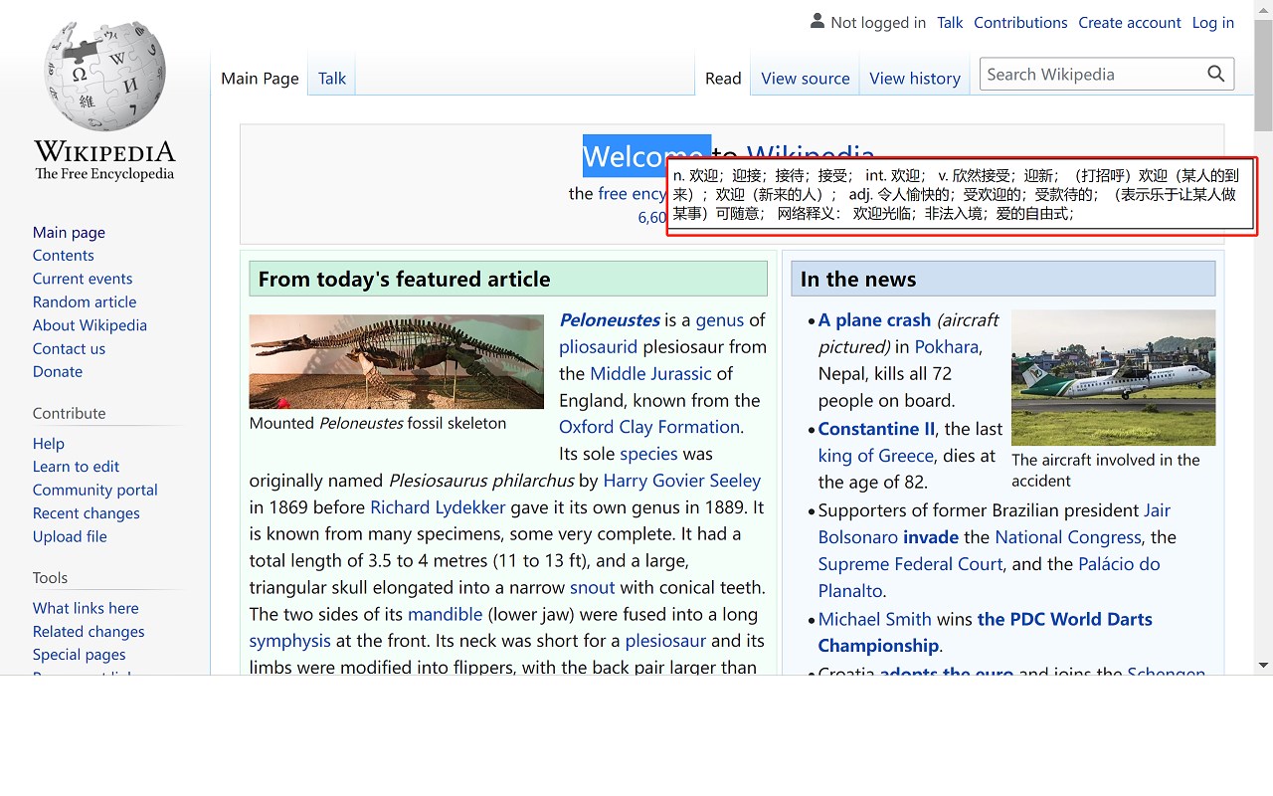Viewport: 1273px width, 796px height.
Task: Open the Talk link in the top user bar
Action: (x=950, y=22)
